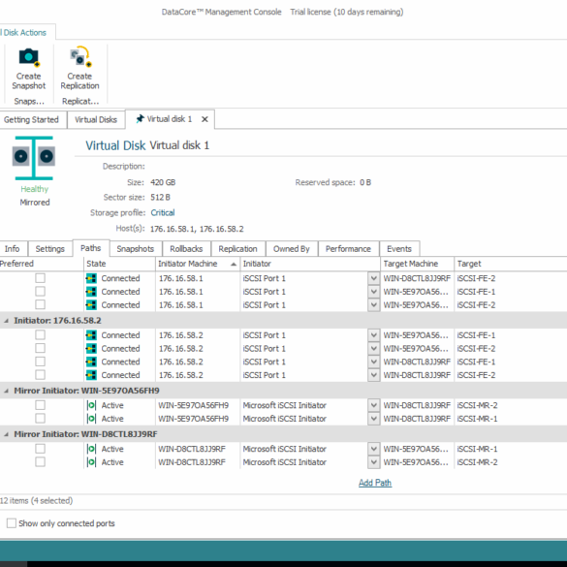Viewport: 567px width, 567px height.
Task: Switch to Getting Started tab
Action: click(x=32, y=119)
